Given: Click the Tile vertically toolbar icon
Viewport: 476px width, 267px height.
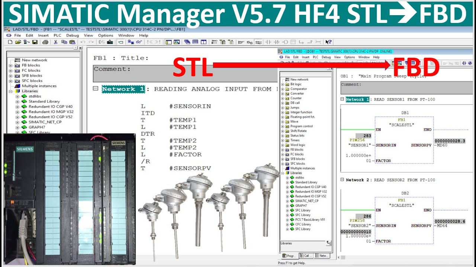Looking at the screenshot, I should click(203, 42).
